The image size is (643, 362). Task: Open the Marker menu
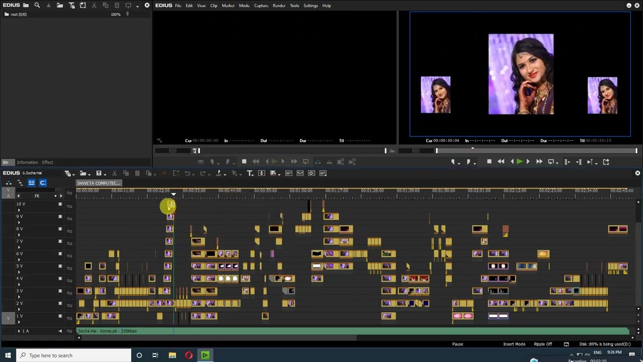coord(228,6)
